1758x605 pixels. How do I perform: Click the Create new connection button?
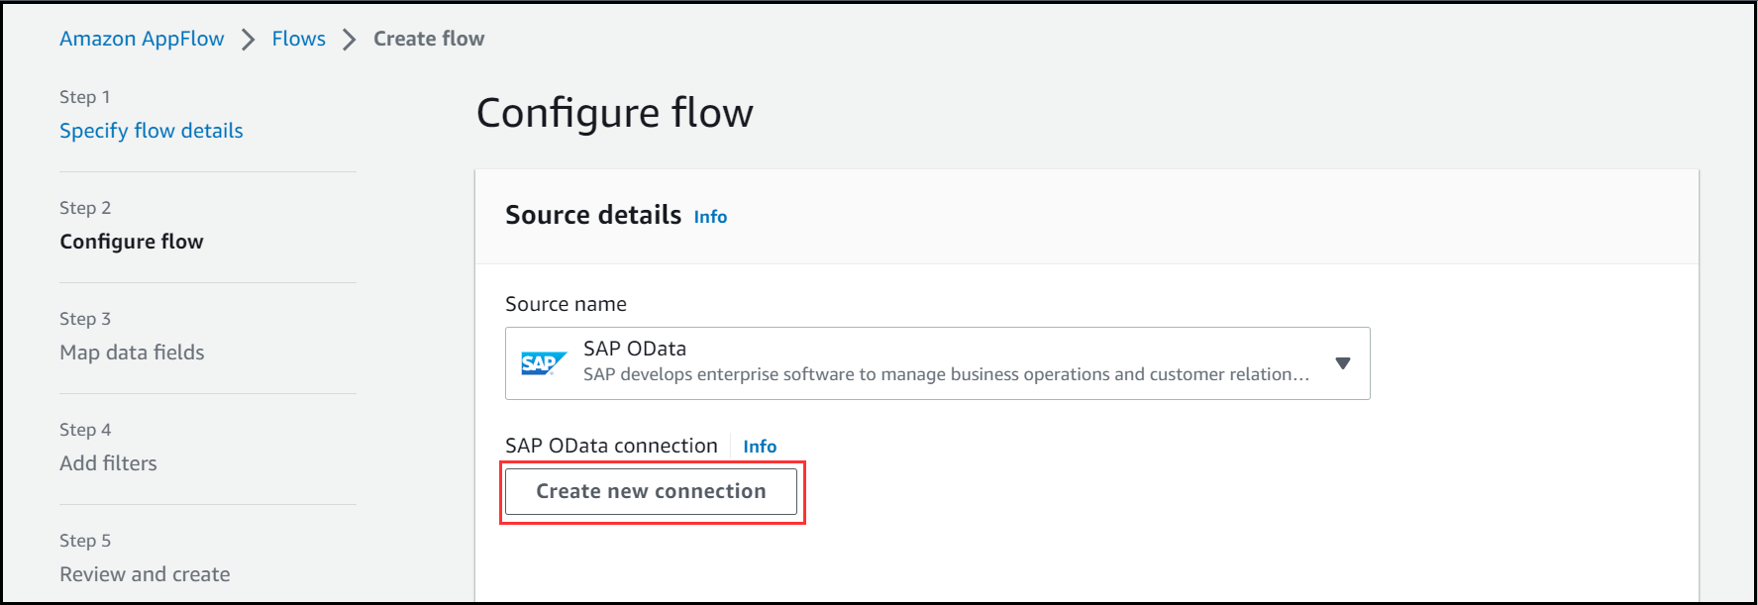651,491
